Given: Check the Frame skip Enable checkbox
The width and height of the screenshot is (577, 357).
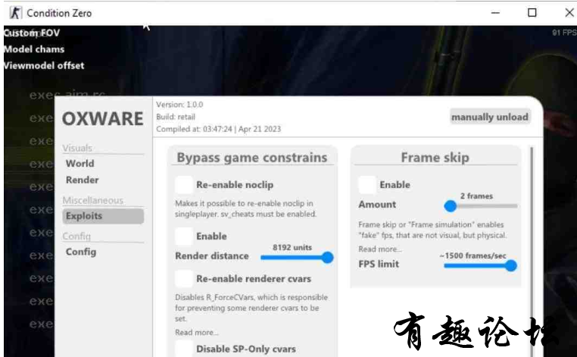Looking at the screenshot, I should (367, 185).
